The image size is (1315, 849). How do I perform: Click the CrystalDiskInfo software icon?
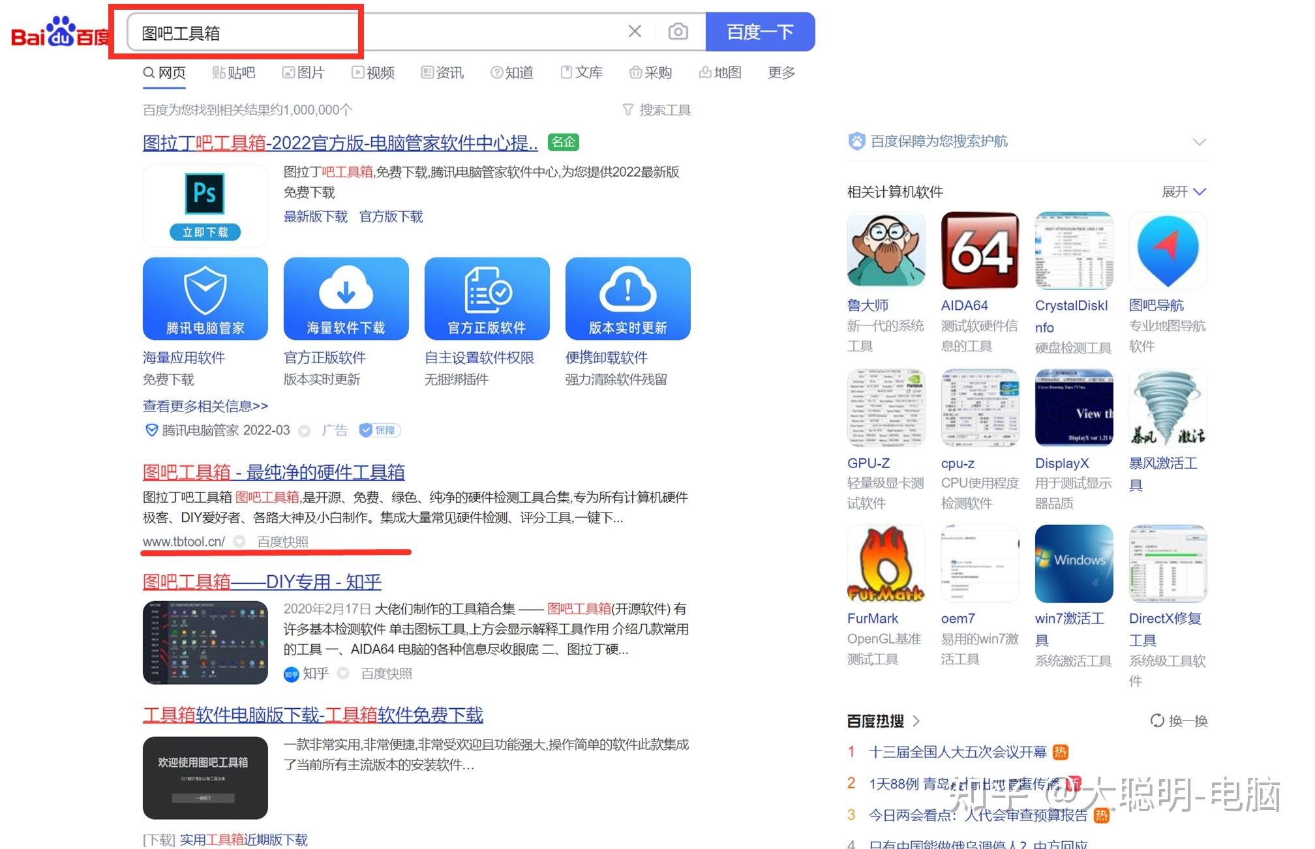point(1074,250)
